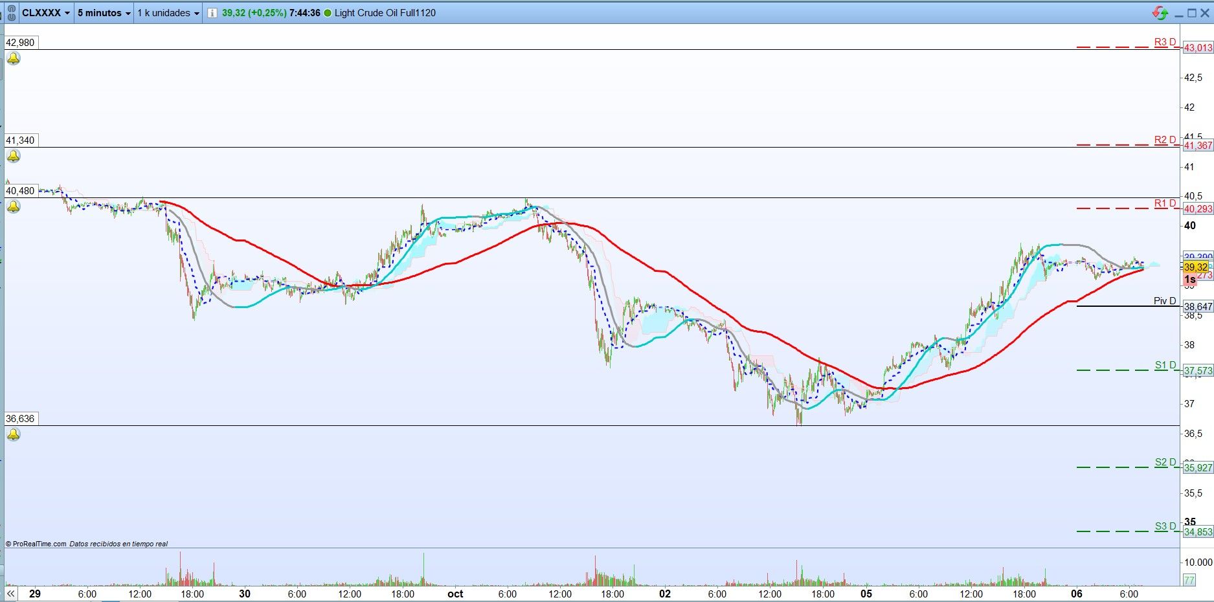Image resolution: width=1214 pixels, height=602 pixels.
Task: Click the S3 D support label
Action: click(1165, 526)
